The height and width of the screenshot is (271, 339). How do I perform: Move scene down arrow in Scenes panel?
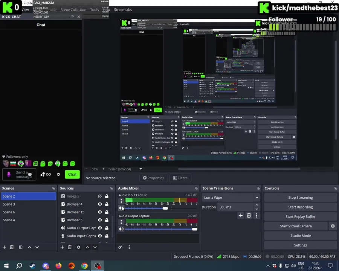[x=37, y=247]
